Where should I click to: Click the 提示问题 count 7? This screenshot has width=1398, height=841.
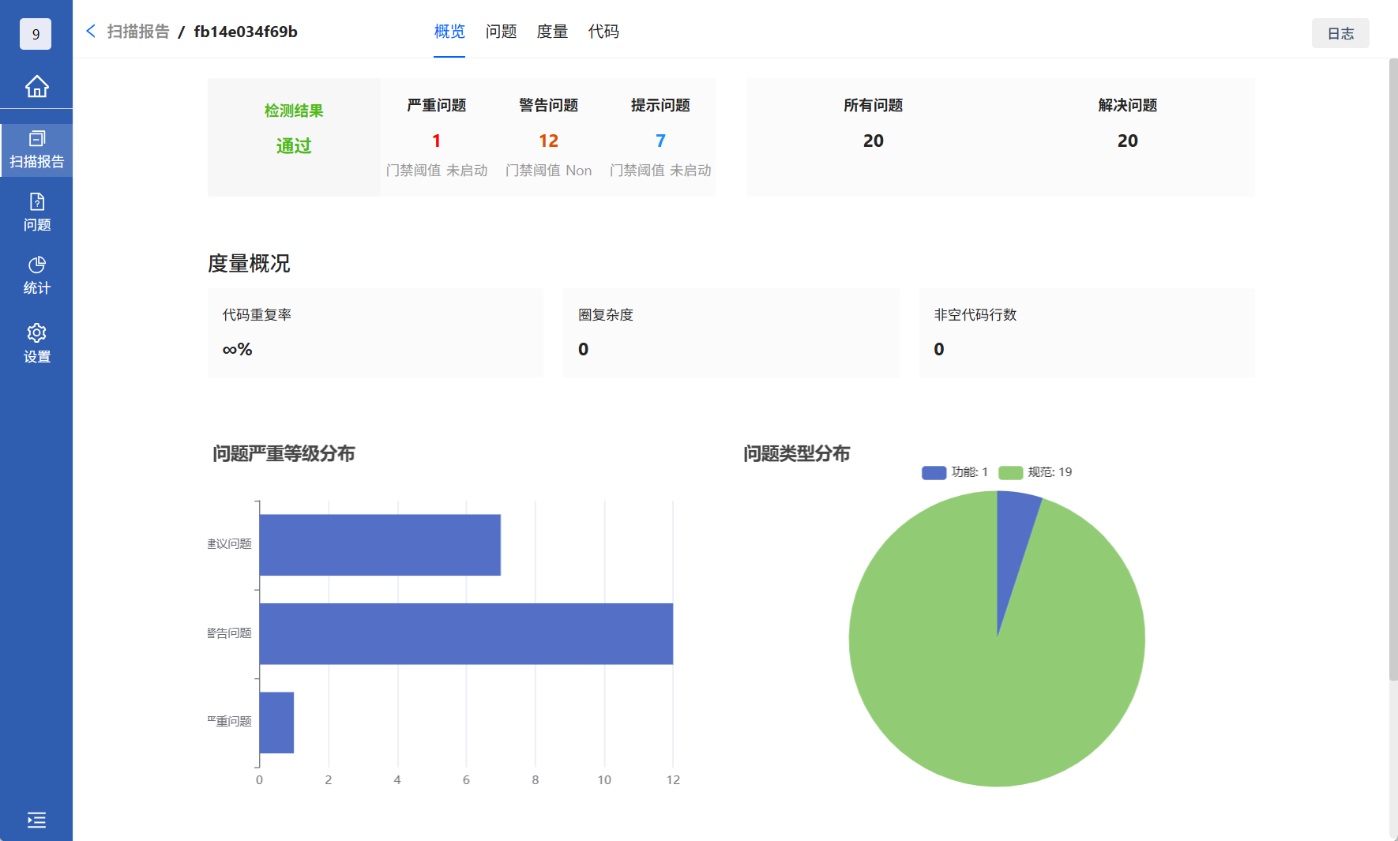click(x=660, y=141)
